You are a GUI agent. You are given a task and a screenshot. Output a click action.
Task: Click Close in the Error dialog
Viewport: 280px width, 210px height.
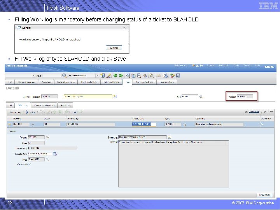pos(114,48)
